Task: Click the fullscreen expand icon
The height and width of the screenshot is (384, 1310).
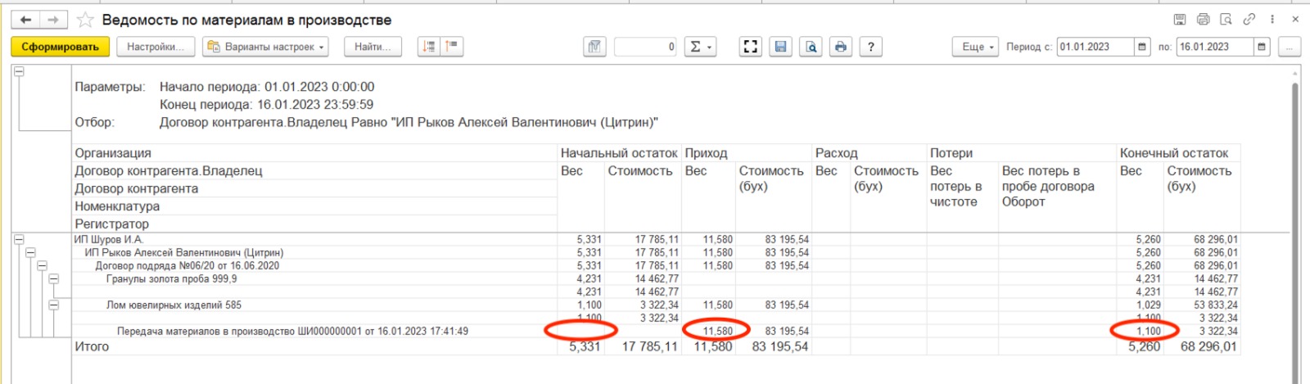Action: coord(750,47)
